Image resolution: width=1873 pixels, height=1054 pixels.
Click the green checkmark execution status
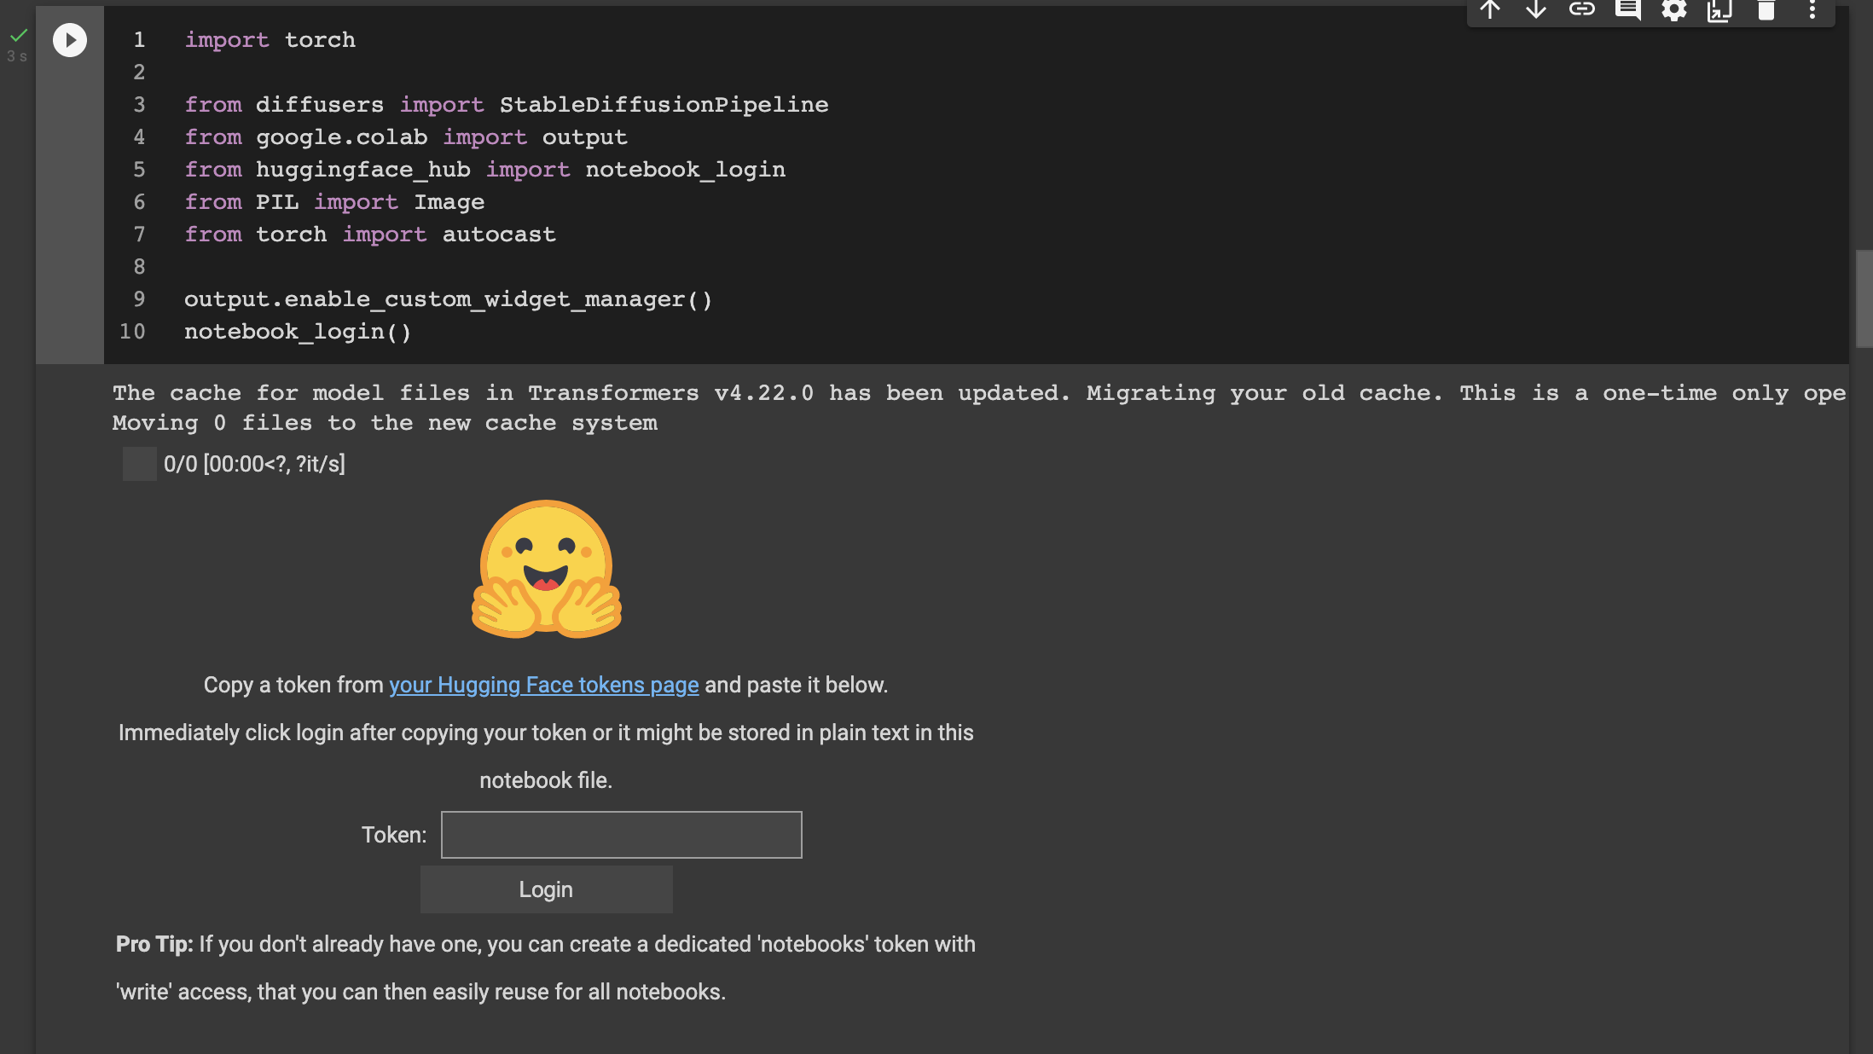pos(18,36)
